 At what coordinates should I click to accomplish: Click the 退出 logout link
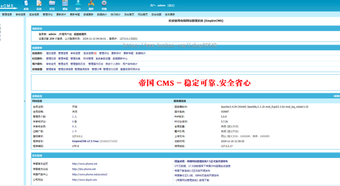click(x=171, y=5)
